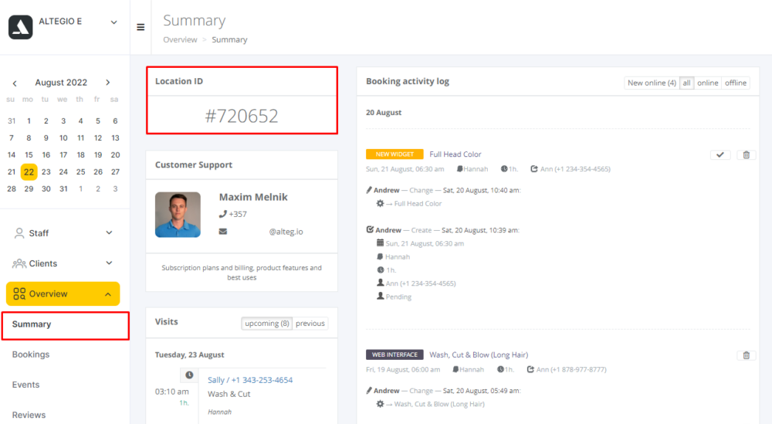
Task: Go to previous month in calendar
Action: pos(15,83)
